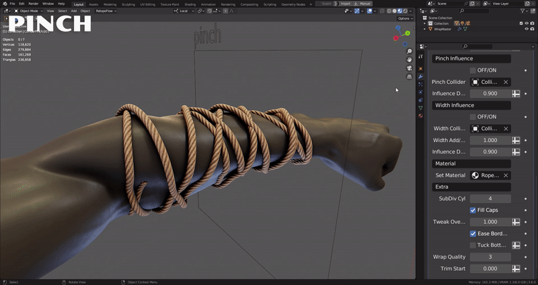This screenshot has width=538, height=285.
Task: Switch to the Sculpting workspace tab
Action: click(x=127, y=3)
